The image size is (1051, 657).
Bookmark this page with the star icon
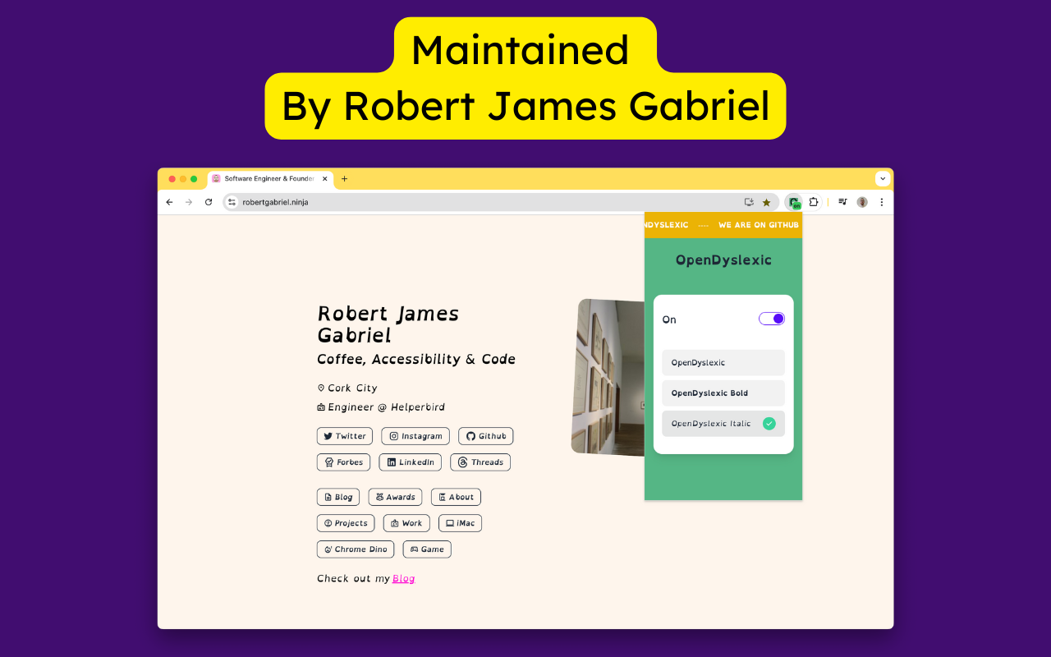[767, 202]
